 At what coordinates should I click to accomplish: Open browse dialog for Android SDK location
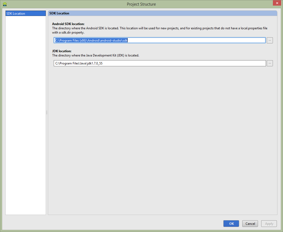click(x=270, y=40)
